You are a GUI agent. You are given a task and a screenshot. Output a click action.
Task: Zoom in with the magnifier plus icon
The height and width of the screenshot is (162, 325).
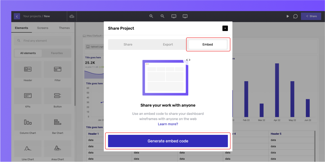pos(151,16)
